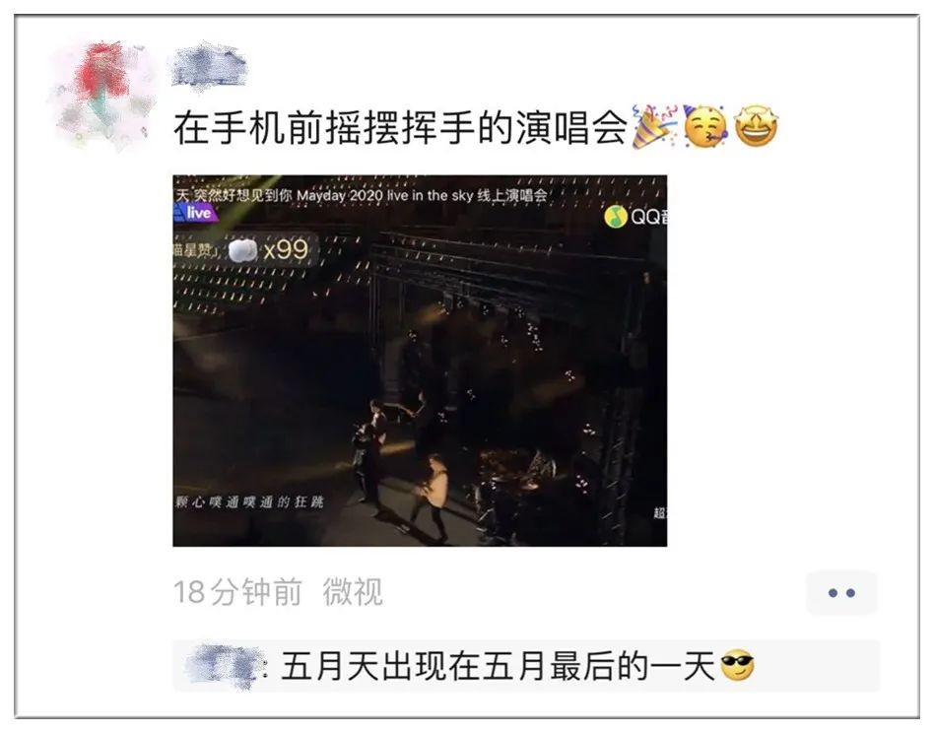Open the two-dot like and comment menu
The height and width of the screenshot is (733, 934).
[x=841, y=592]
